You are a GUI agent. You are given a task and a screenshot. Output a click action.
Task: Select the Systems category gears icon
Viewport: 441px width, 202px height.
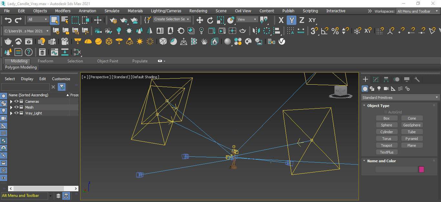pos(407,89)
